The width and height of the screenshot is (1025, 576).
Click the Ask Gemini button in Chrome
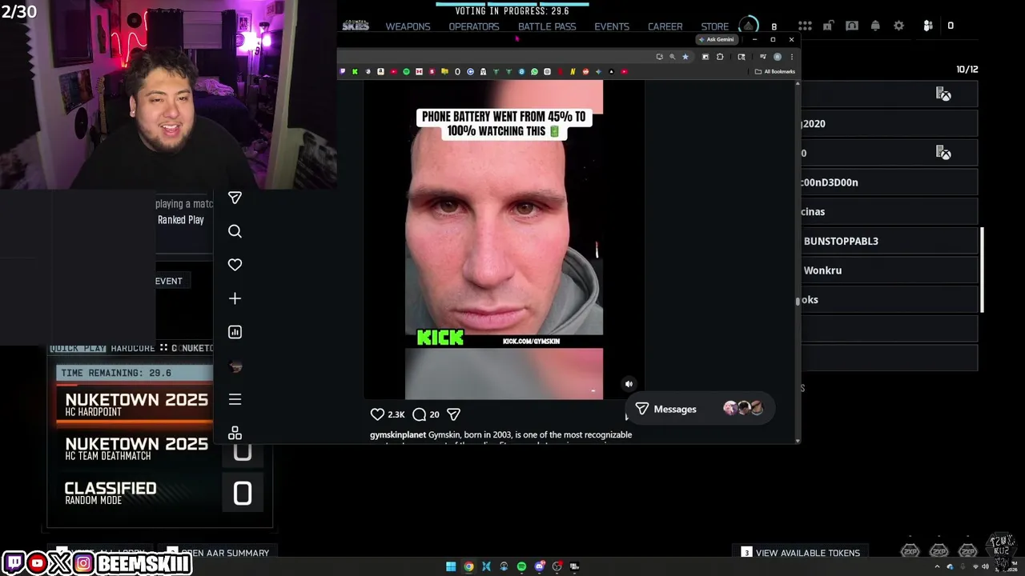(x=716, y=39)
